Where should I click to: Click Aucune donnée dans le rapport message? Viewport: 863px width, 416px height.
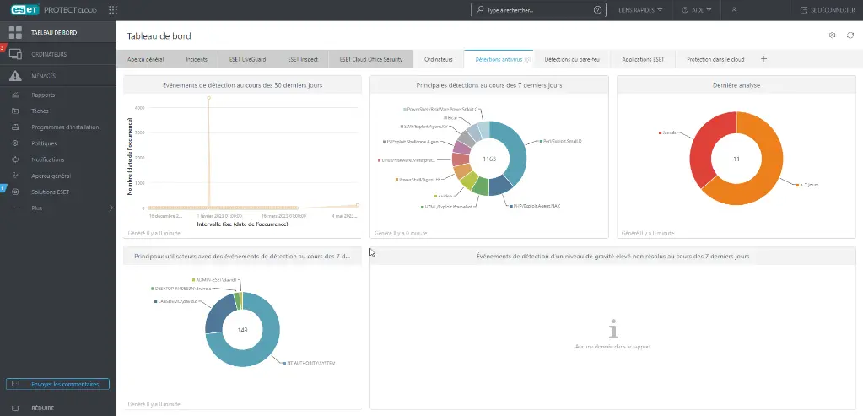pyautogui.click(x=613, y=347)
